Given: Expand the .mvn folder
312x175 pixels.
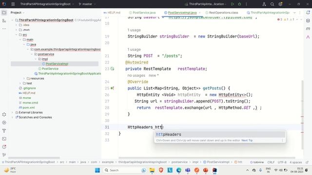Looking at the screenshot, I should point(16,30).
